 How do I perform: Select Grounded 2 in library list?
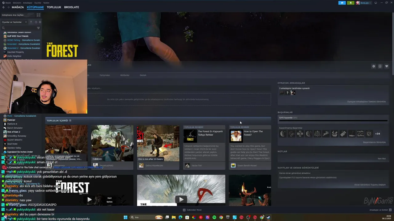click(22, 48)
